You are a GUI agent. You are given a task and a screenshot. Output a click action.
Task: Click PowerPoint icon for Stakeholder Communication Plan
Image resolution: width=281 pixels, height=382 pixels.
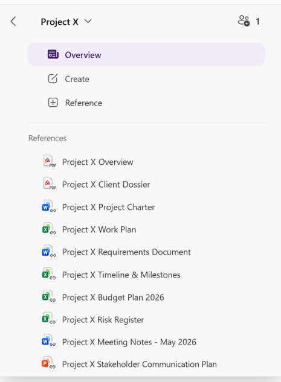coord(49,363)
